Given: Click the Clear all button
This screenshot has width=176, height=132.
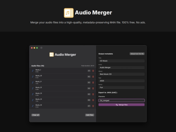Looking at the screenshot, I should point(36,115).
